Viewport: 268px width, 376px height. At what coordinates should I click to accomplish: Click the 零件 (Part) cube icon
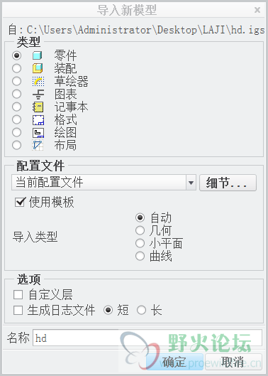(x=38, y=55)
